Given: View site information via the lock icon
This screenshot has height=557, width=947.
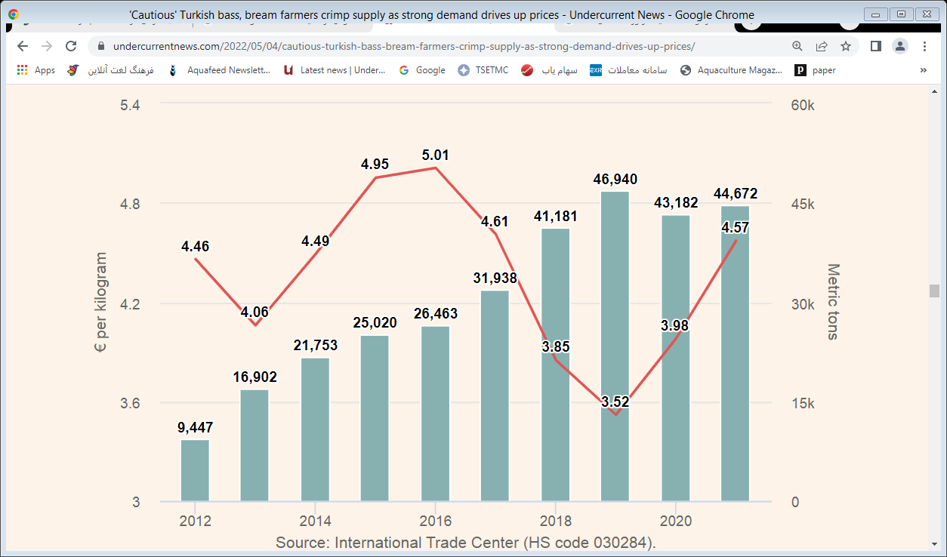Looking at the screenshot, I should click(x=102, y=46).
